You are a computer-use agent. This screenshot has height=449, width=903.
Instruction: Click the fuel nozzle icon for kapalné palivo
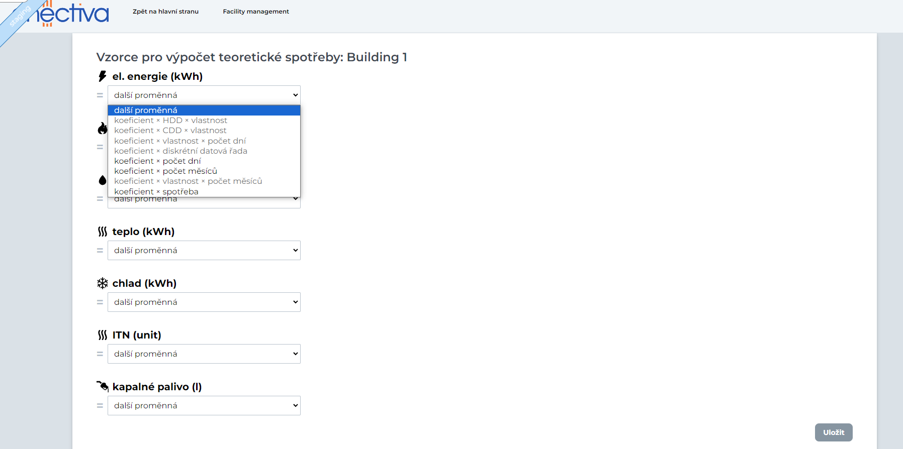(103, 386)
